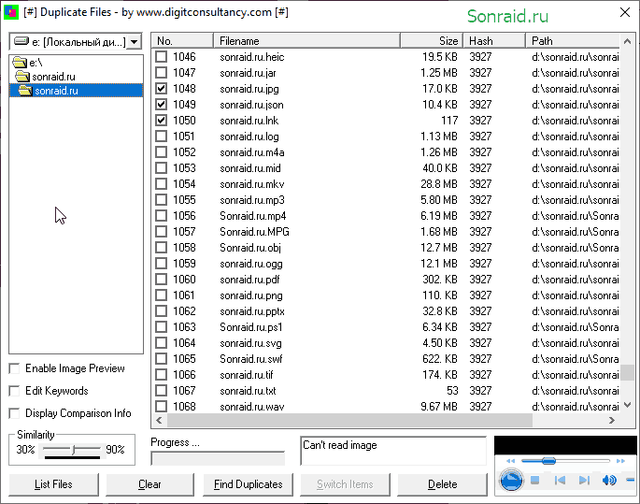640x504 pixels.
Task: Select the row sonraid.ru.pptx
Action: coord(386,311)
